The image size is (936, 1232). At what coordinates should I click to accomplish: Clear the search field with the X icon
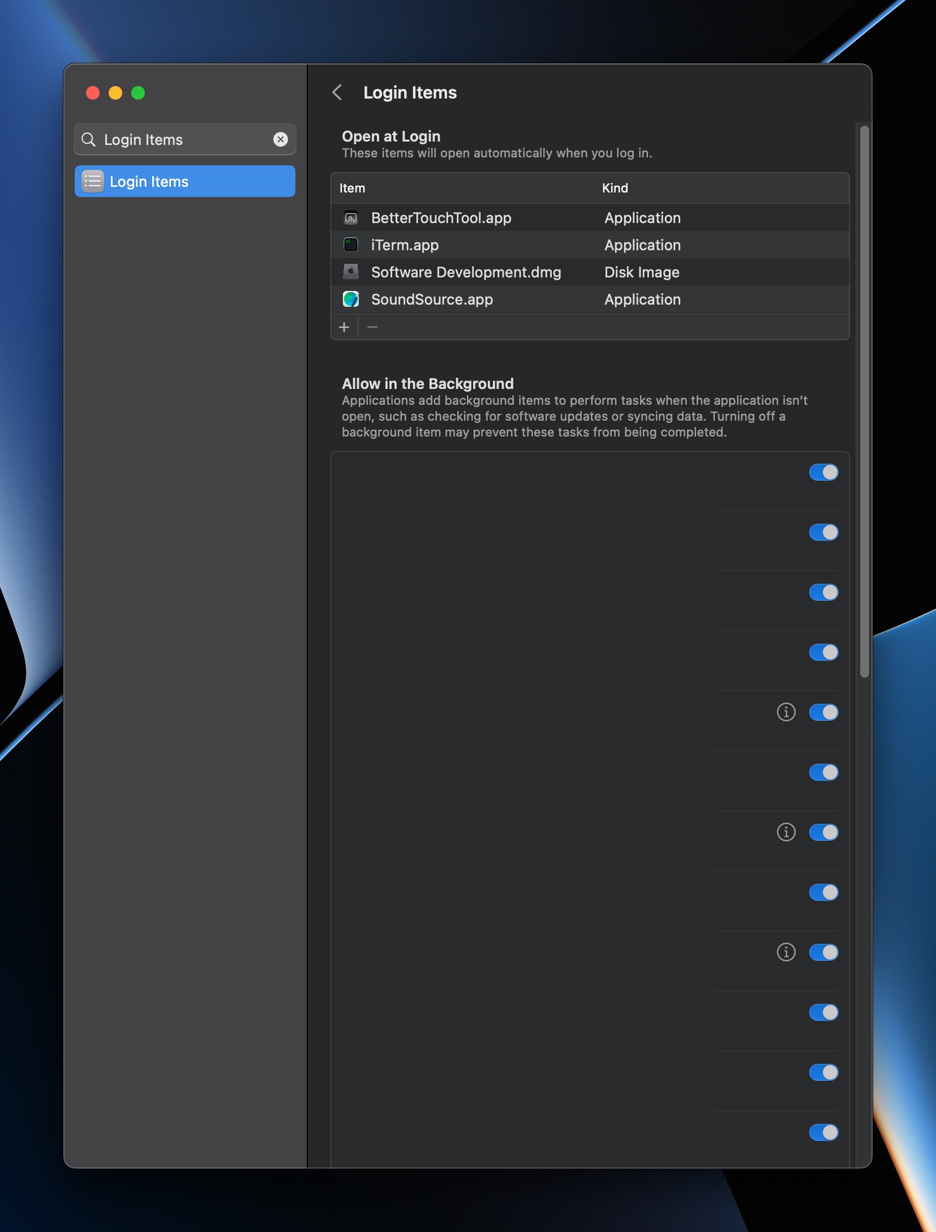point(281,139)
